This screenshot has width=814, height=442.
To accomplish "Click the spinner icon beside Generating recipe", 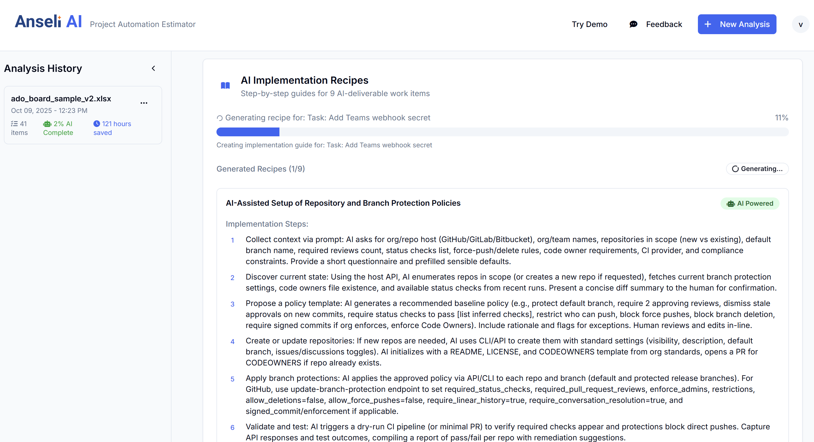I will click(219, 118).
